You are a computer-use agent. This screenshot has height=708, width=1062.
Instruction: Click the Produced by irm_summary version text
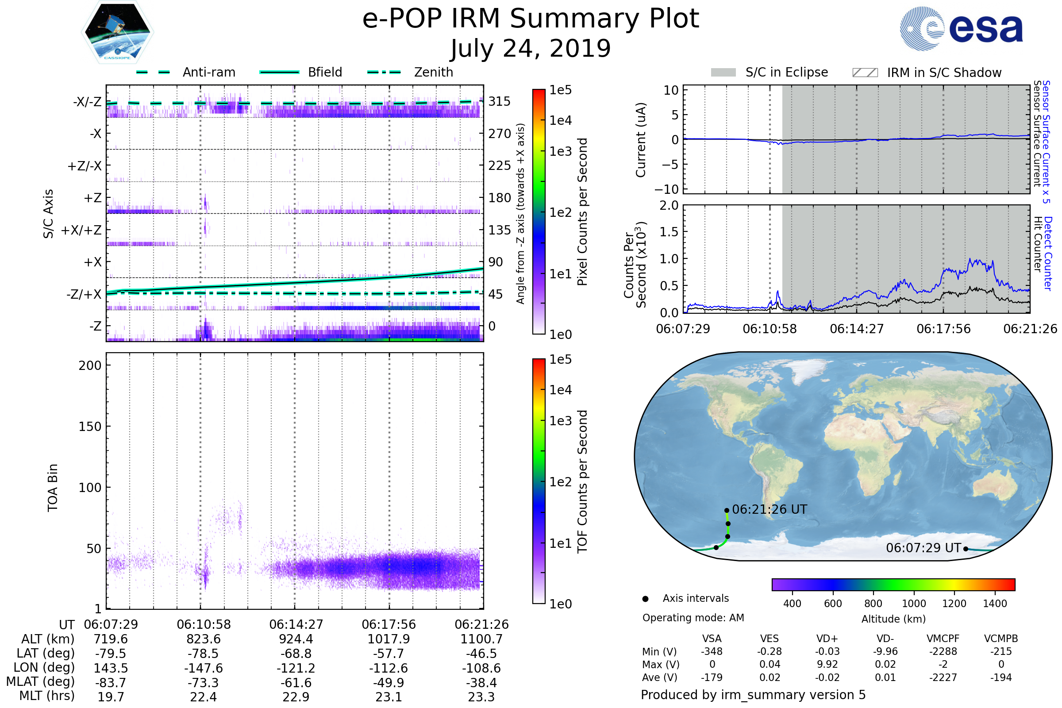click(x=753, y=695)
